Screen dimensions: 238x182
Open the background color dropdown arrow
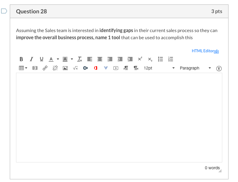pos(72,59)
